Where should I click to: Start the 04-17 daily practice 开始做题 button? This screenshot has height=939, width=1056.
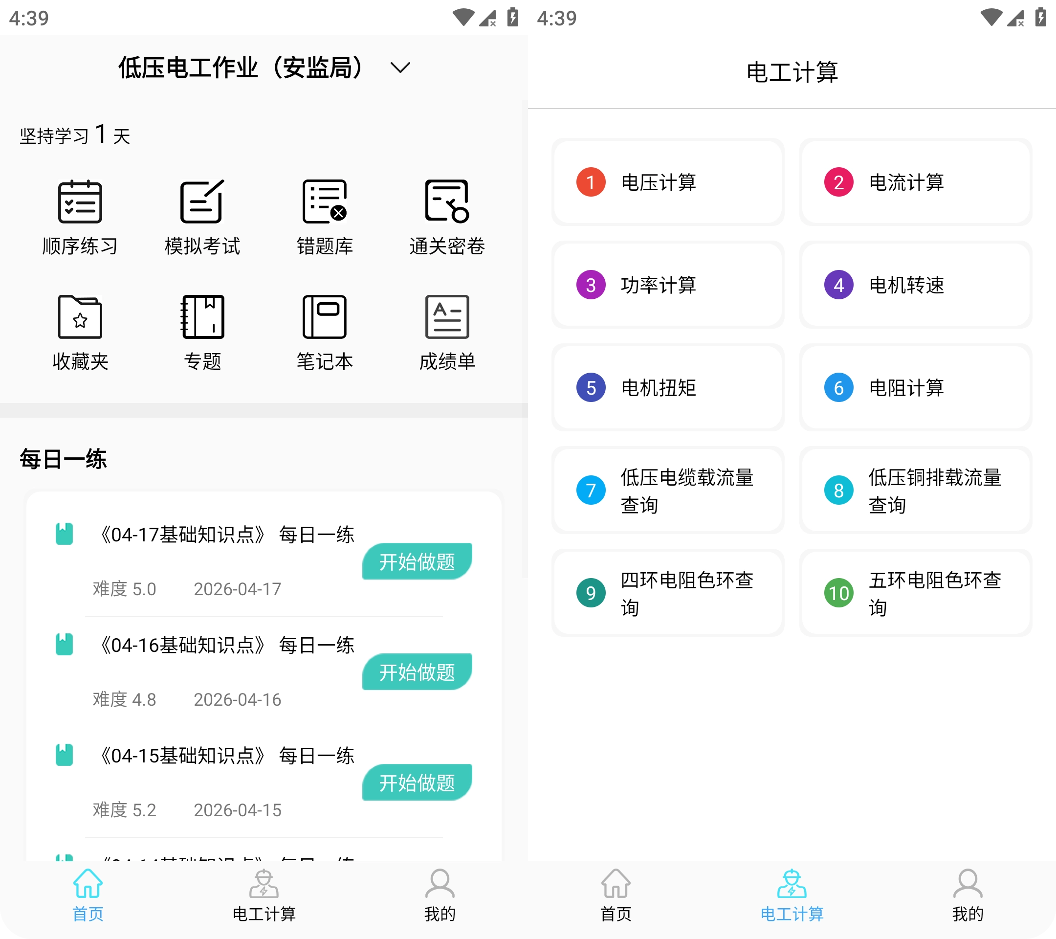[x=417, y=561]
